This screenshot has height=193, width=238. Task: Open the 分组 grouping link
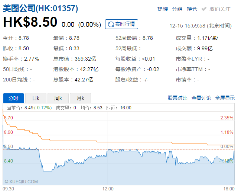pyautogui.click(x=177, y=9)
